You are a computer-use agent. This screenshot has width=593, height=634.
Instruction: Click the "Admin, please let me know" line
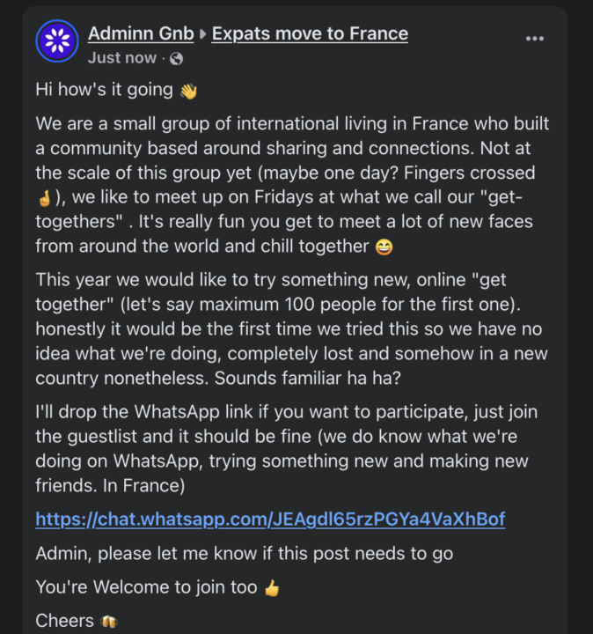[x=244, y=554]
